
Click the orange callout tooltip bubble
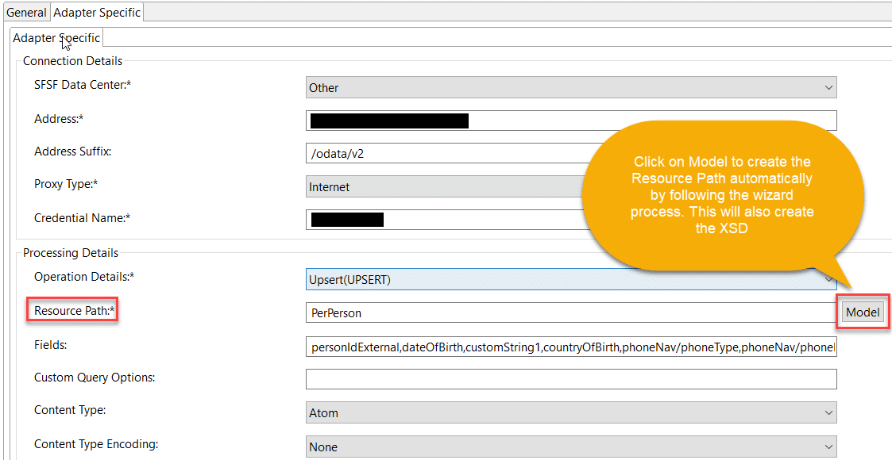[x=721, y=195]
